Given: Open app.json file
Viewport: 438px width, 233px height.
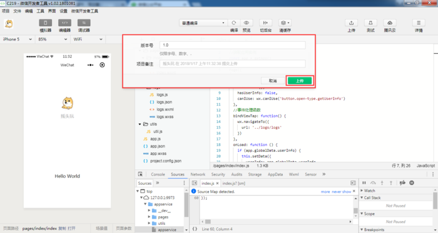Looking at the screenshot, I should click(157, 146).
